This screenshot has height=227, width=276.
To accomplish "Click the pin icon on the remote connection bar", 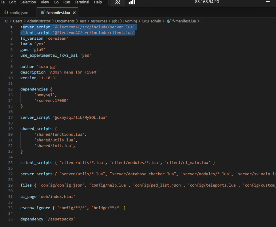I will (x=118, y=2).
